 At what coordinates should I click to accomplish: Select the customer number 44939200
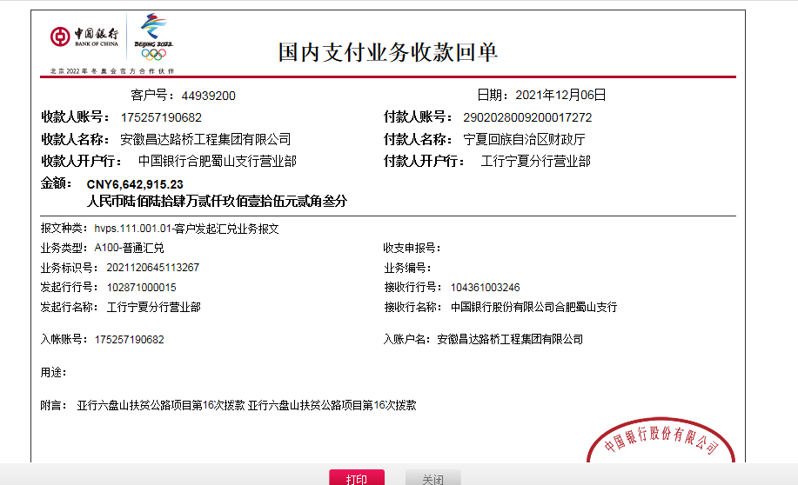click(207, 96)
